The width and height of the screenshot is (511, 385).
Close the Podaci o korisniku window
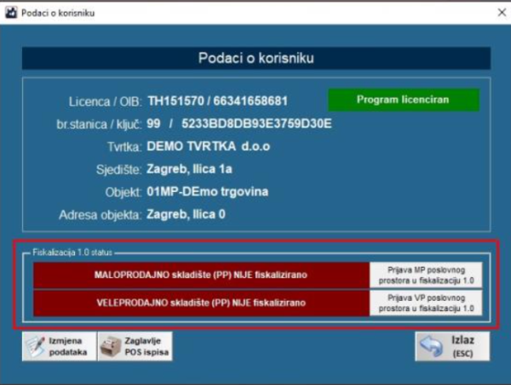pos(499,13)
